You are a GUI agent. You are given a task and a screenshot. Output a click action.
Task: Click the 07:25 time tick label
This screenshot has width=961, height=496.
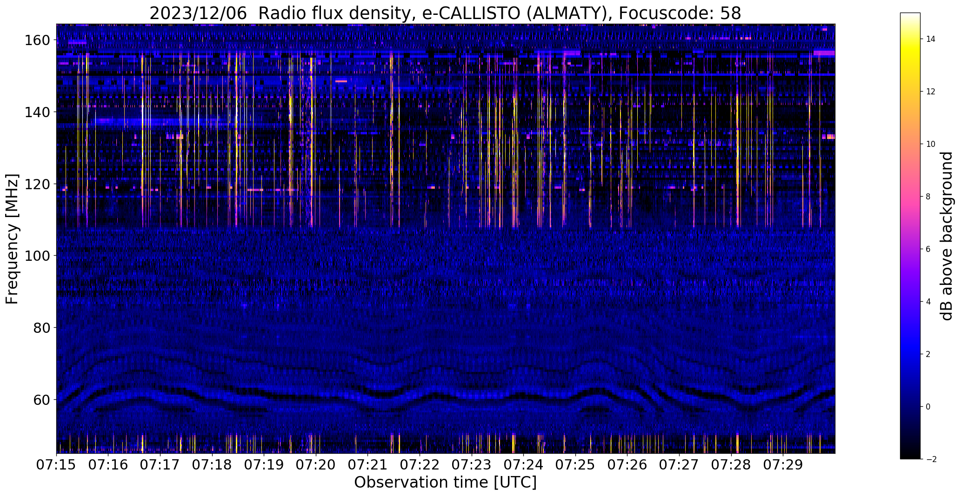(x=575, y=465)
